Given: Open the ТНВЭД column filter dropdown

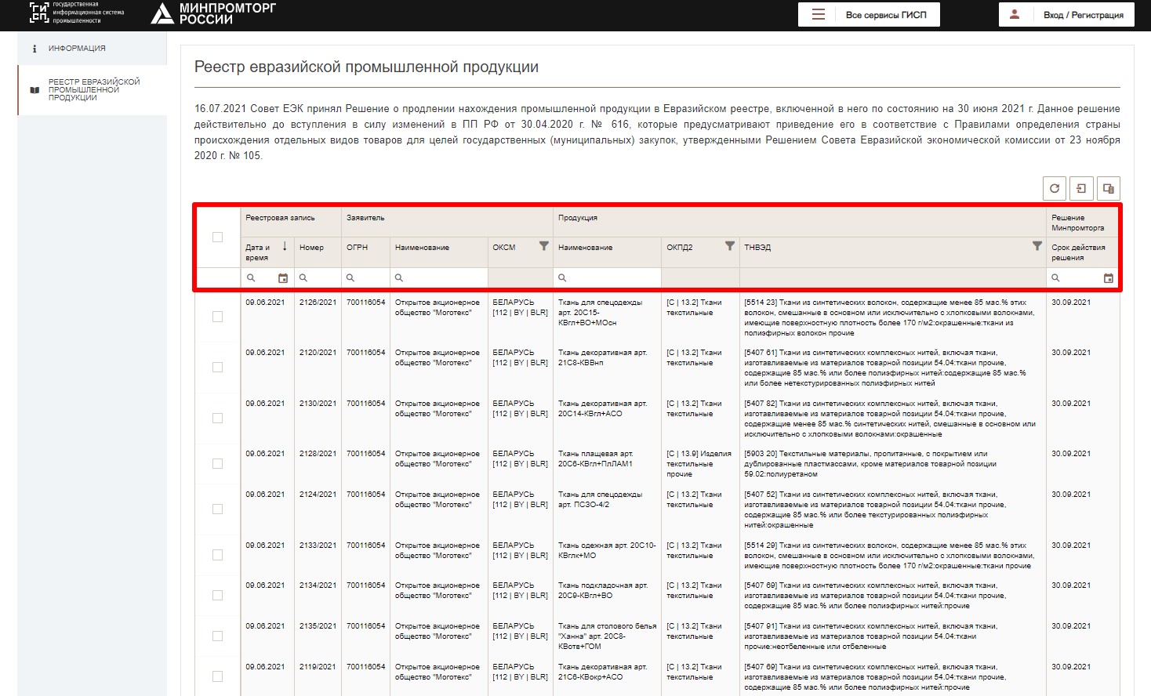Looking at the screenshot, I should pyautogui.click(x=1037, y=246).
